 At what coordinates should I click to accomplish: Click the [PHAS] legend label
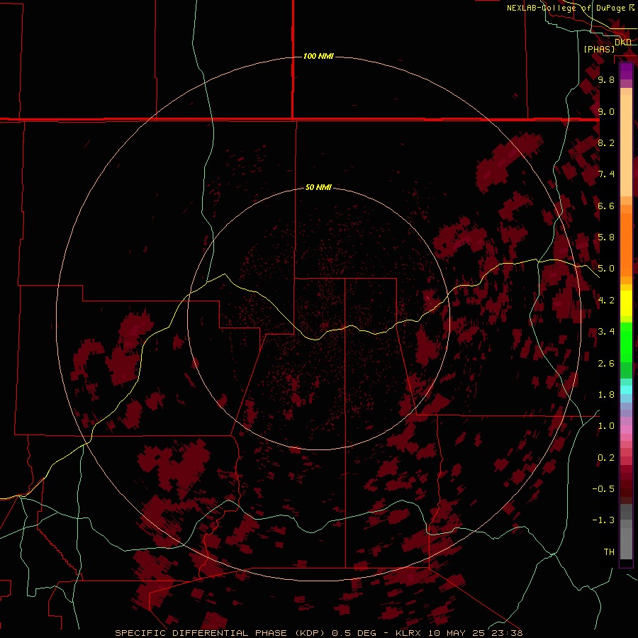[x=599, y=49]
